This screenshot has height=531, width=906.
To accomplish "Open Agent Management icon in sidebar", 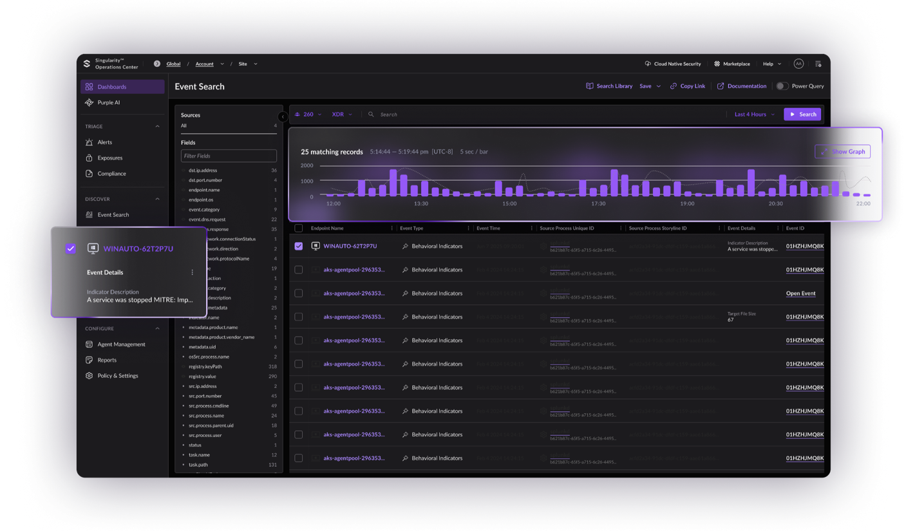I will (x=90, y=344).
